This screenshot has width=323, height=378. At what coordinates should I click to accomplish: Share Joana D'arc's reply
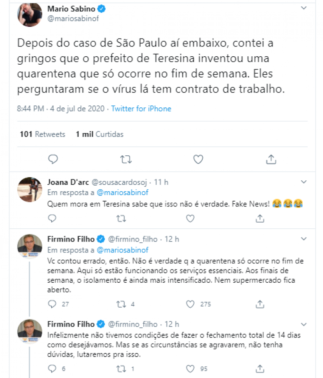coord(260,218)
